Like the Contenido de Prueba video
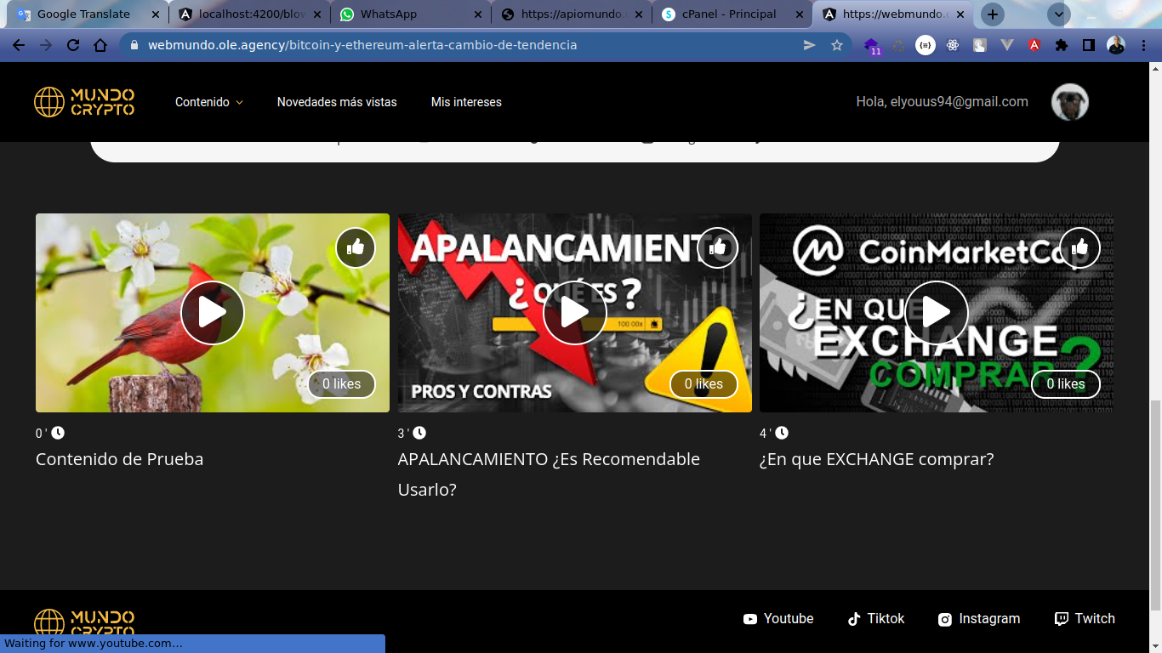This screenshot has width=1162, height=653. [x=356, y=247]
